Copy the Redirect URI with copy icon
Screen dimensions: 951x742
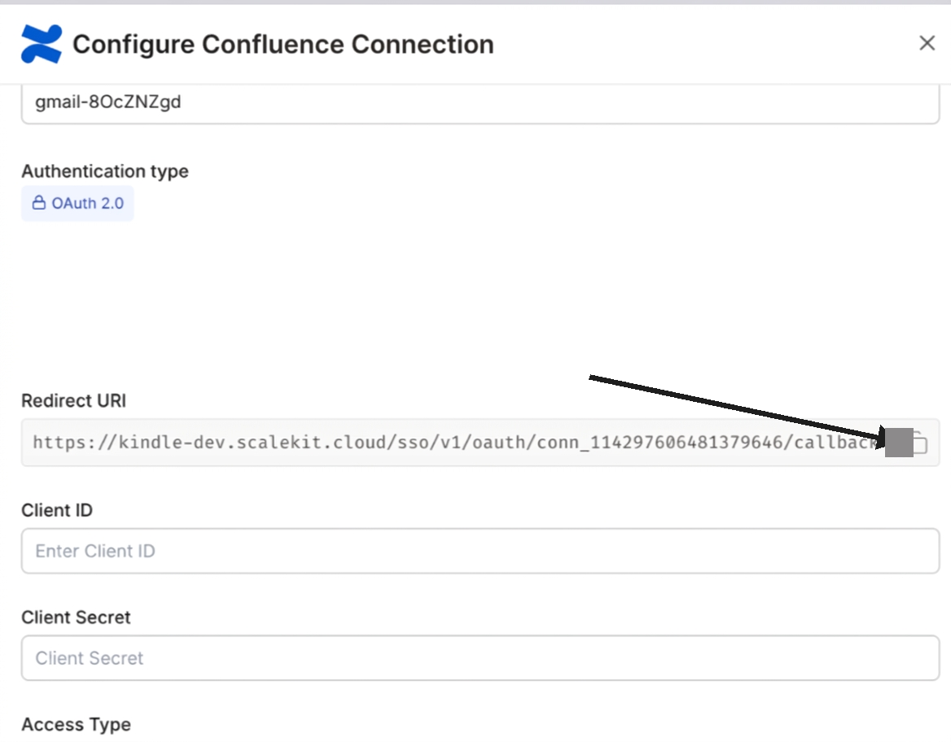[x=920, y=443]
